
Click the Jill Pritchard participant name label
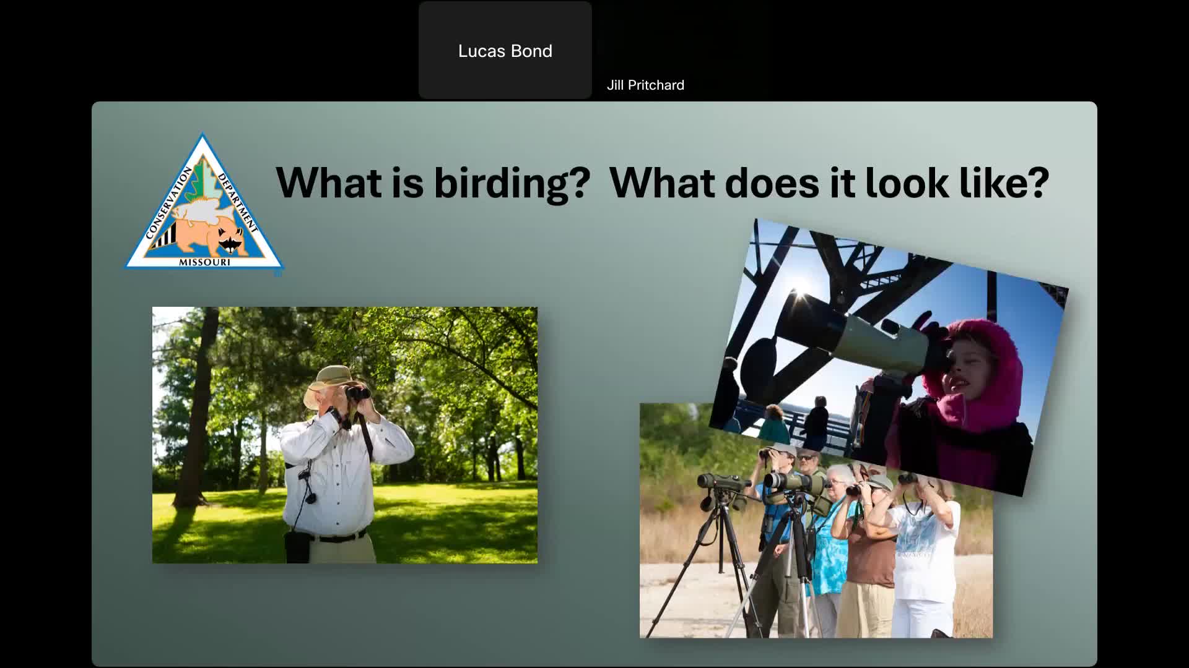point(645,85)
